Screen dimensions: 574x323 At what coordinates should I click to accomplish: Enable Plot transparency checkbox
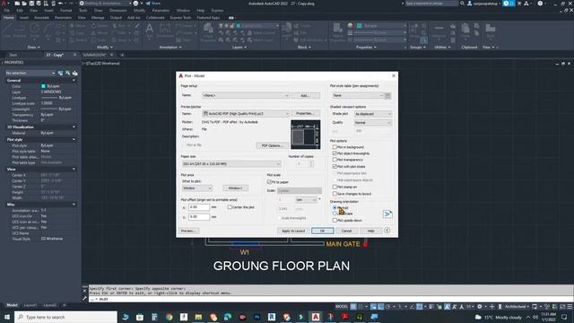(x=335, y=160)
